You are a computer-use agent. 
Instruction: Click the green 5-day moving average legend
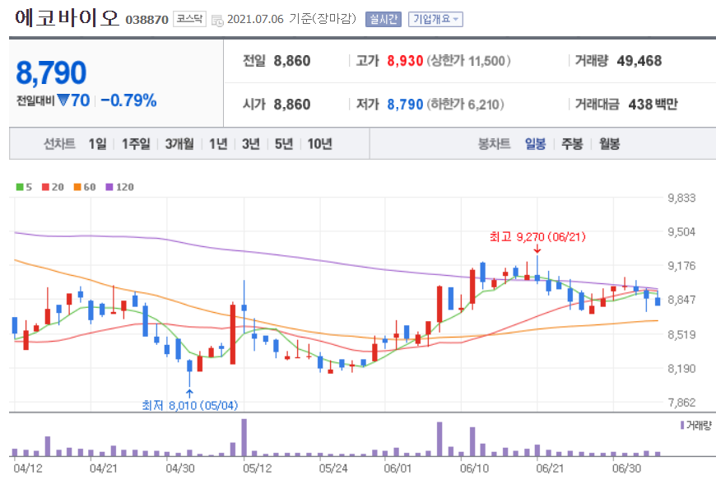coord(24,187)
